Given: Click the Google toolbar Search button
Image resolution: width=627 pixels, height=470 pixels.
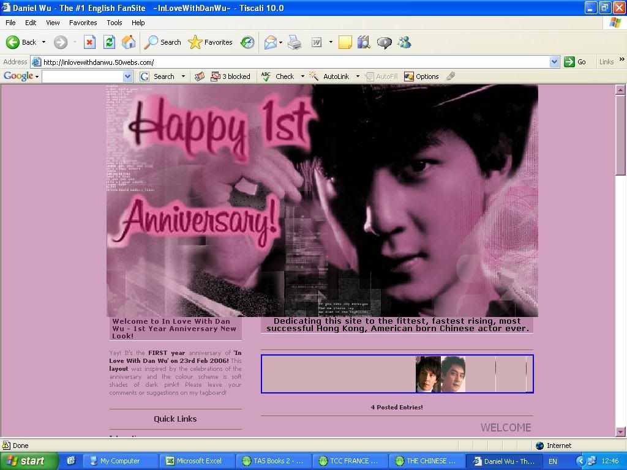Looking at the screenshot, I should pyautogui.click(x=157, y=76).
